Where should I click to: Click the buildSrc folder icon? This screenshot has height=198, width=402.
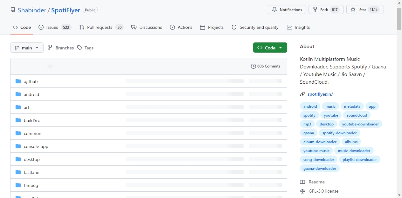pos(18,120)
